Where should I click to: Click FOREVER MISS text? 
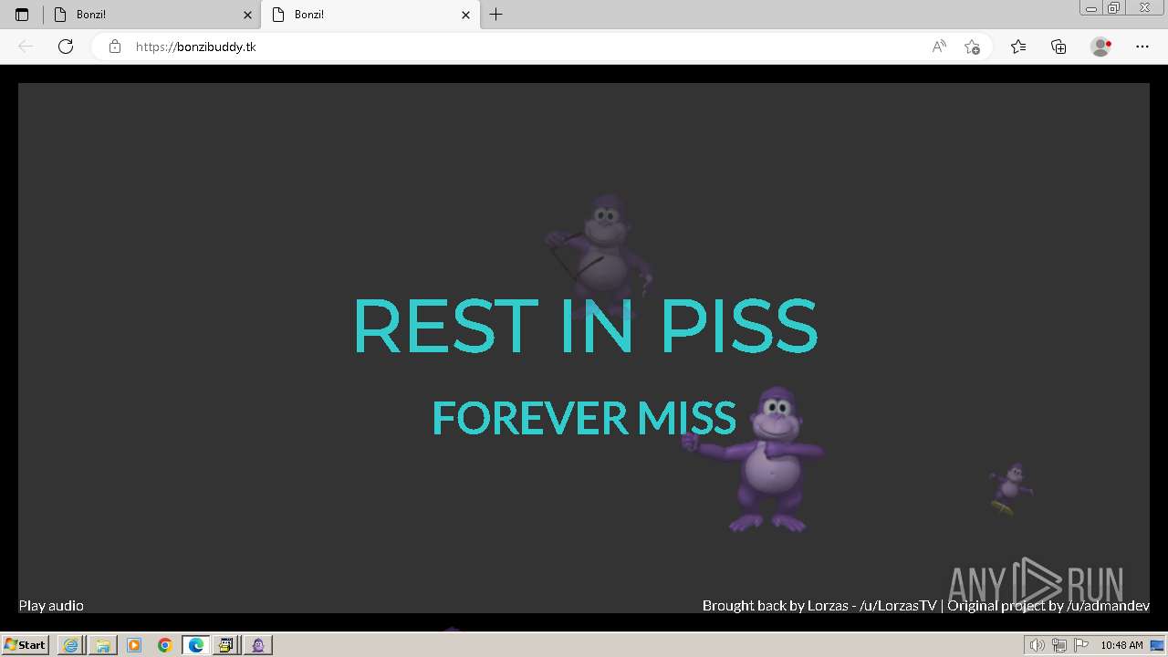pyautogui.click(x=584, y=418)
